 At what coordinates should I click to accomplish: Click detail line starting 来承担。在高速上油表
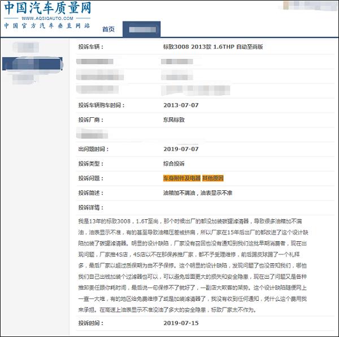click(167, 310)
